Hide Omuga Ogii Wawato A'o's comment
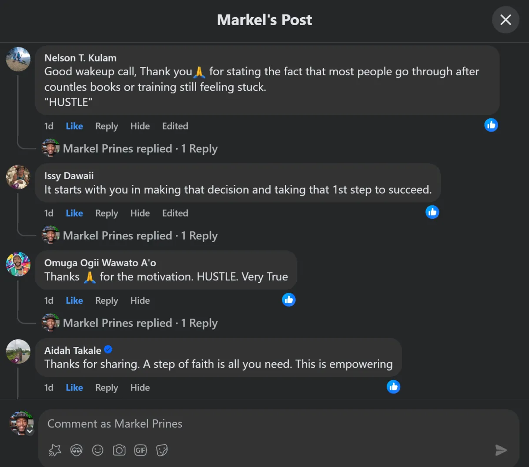Screen dimensions: 529x467 click(x=140, y=300)
